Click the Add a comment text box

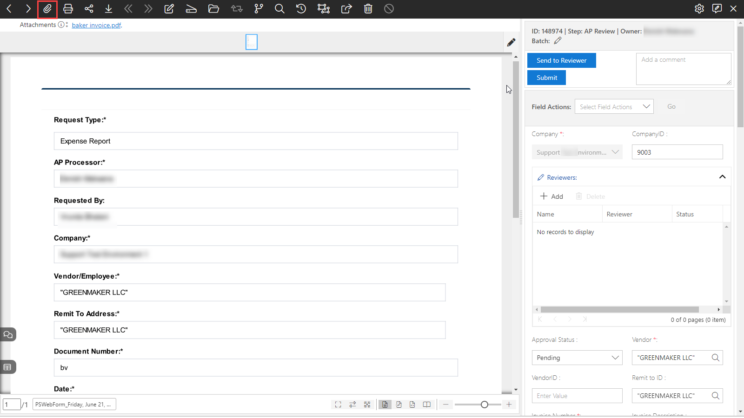684,69
